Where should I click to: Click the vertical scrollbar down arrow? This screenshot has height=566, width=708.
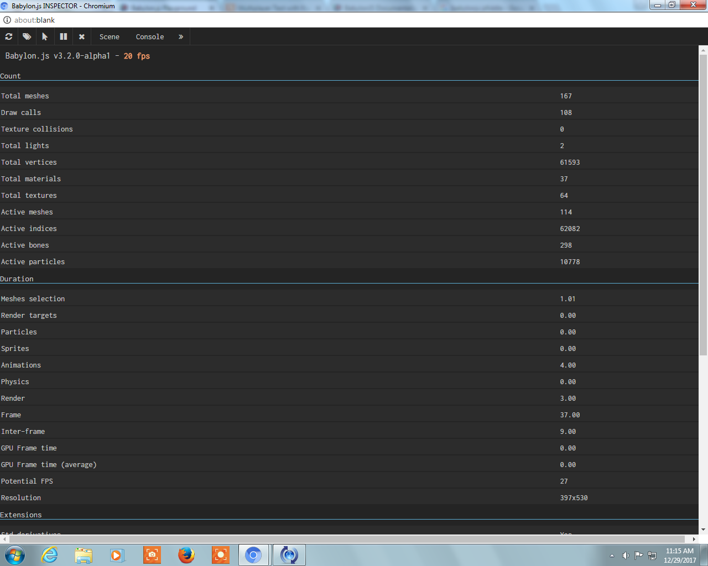(x=703, y=530)
